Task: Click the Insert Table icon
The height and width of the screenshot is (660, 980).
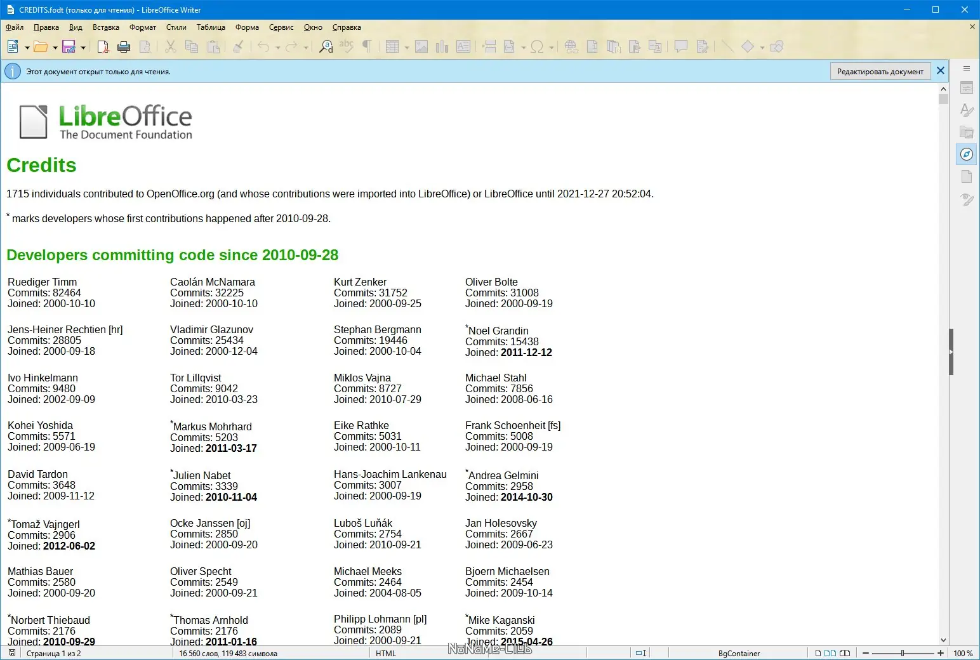Action: 392,46
